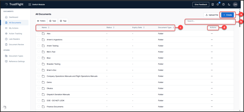Expand the Tags filter
The image size is (244, 112).
63,21
